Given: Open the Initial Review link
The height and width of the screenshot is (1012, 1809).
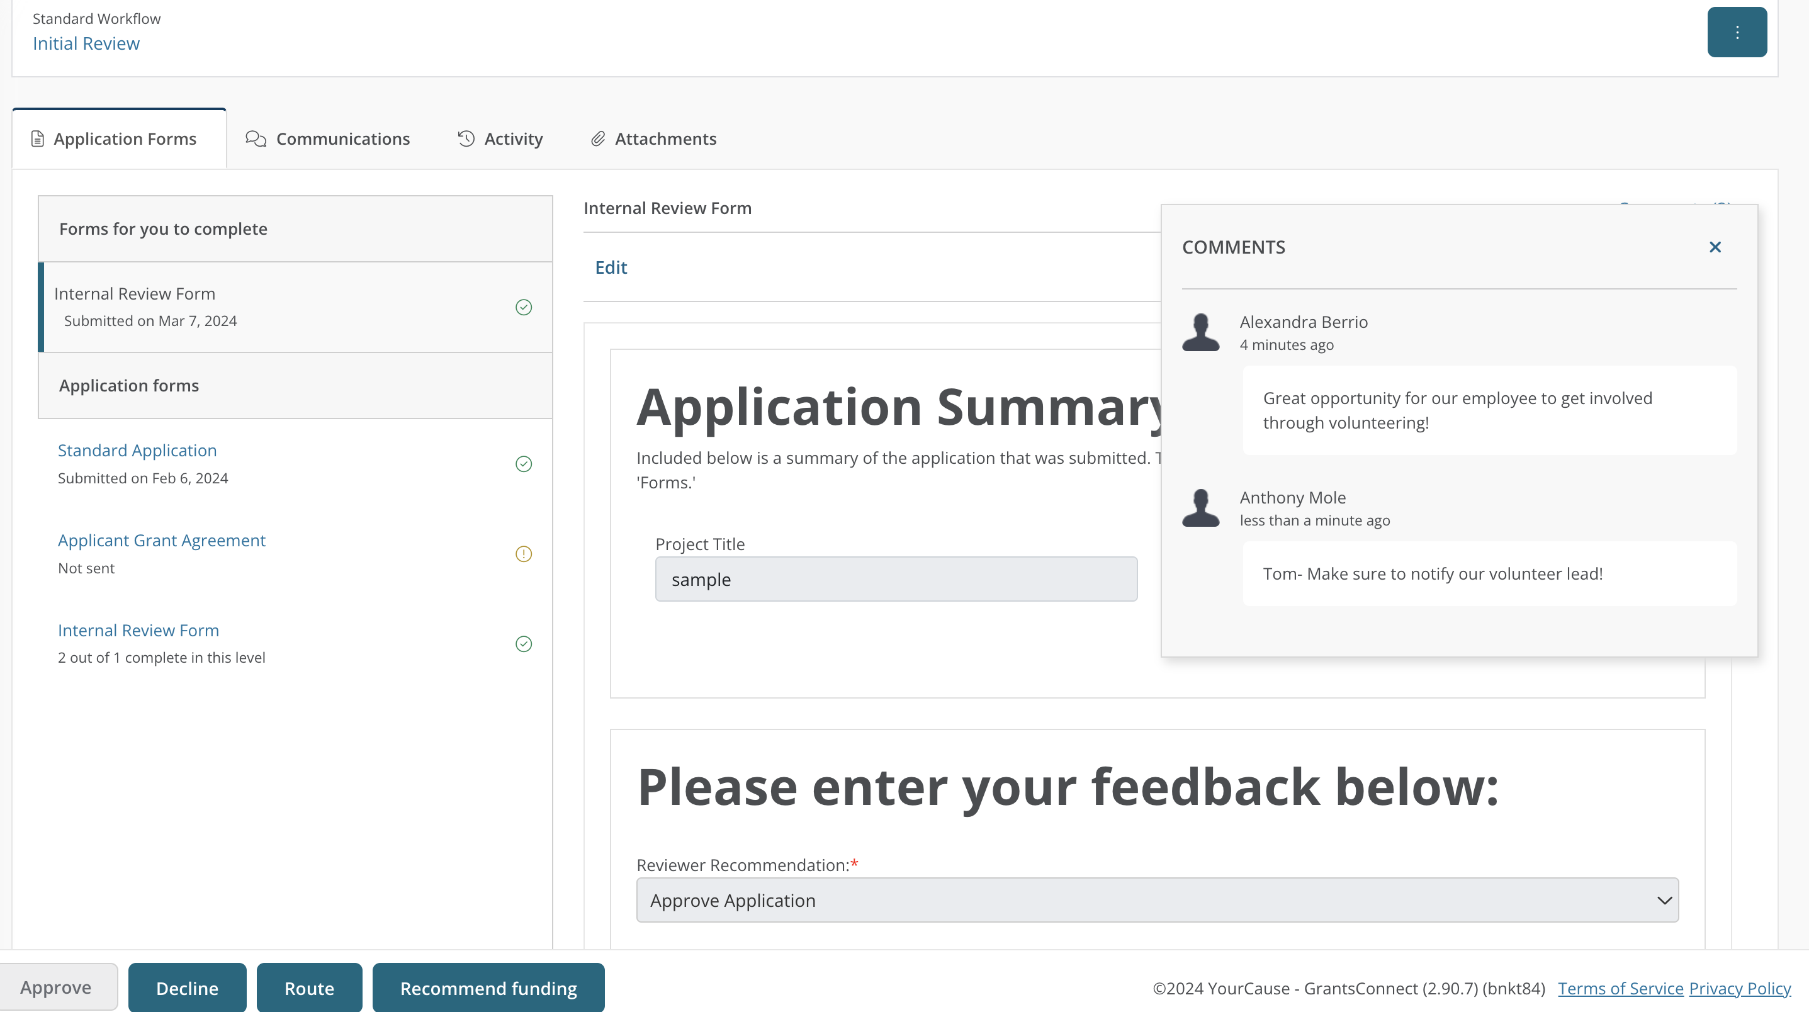Looking at the screenshot, I should pyautogui.click(x=86, y=43).
